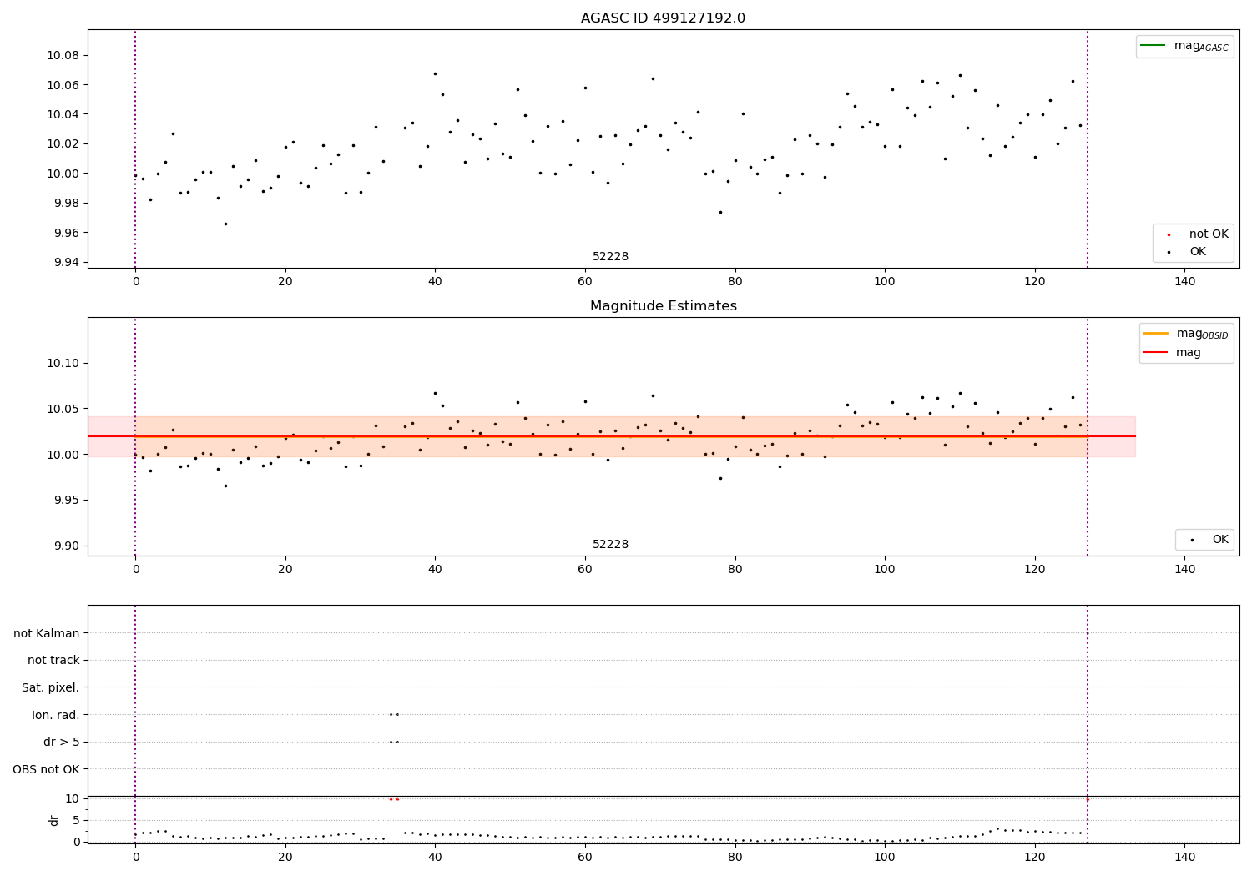The width and height of the screenshot is (1252, 876).
Task: Click the rotated 'dr' axis label
Action: pos(54,820)
